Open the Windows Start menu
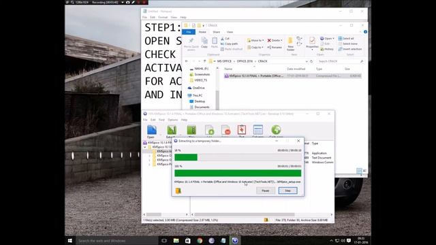436x245 pixels. (70, 240)
